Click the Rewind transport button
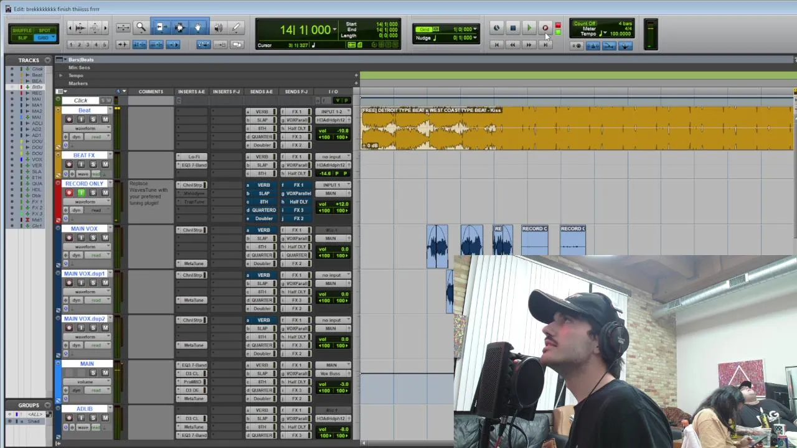 [x=512, y=45]
